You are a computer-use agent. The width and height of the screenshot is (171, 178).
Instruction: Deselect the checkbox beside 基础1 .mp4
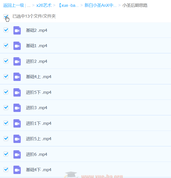(6, 45)
